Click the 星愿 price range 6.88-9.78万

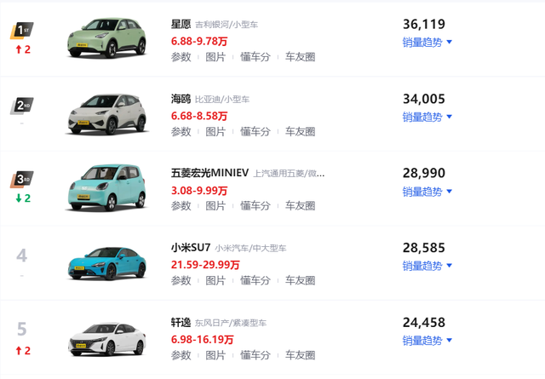199,41
